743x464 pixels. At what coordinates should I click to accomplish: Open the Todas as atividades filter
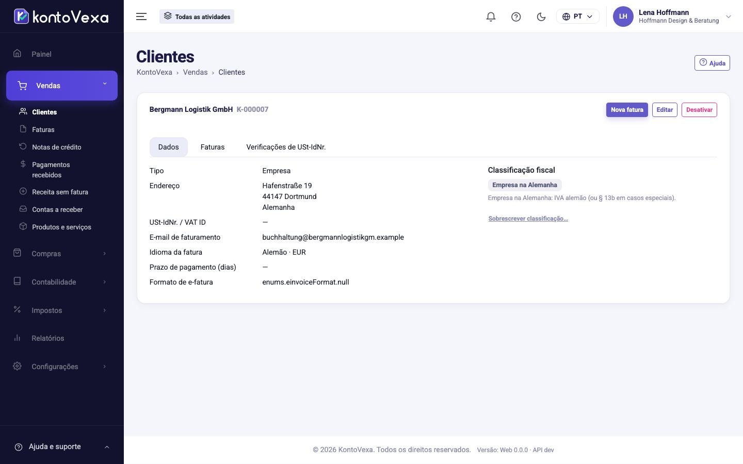pos(197,16)
